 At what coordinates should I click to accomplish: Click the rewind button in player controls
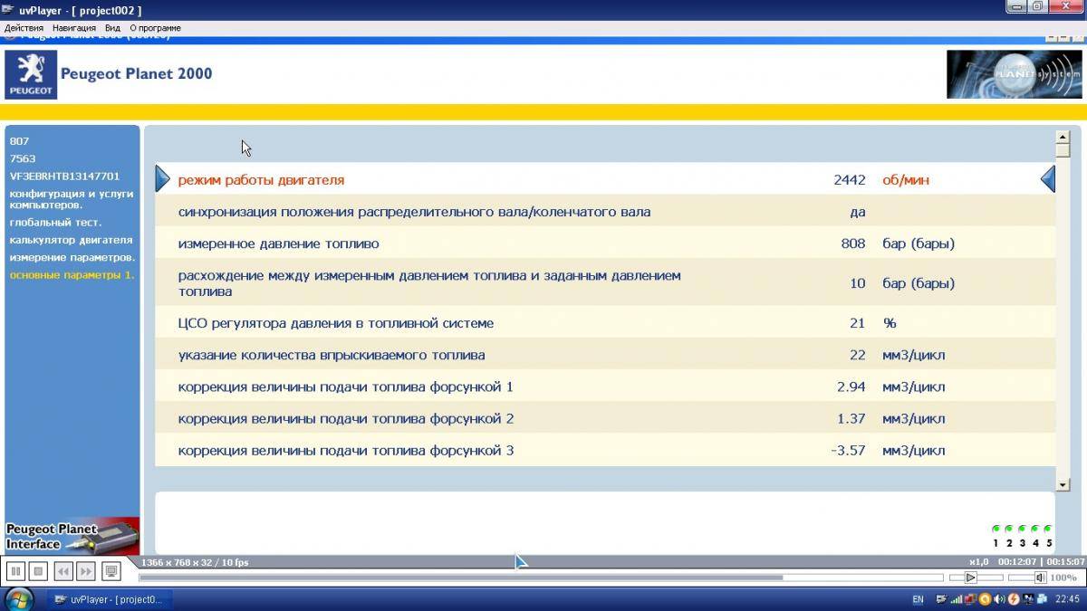(x=63, y=571)
